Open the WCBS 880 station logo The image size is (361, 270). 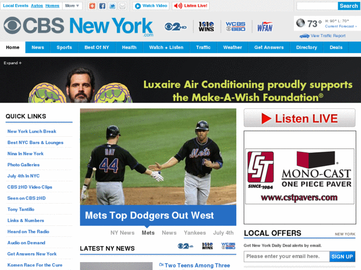pos(235,26)
